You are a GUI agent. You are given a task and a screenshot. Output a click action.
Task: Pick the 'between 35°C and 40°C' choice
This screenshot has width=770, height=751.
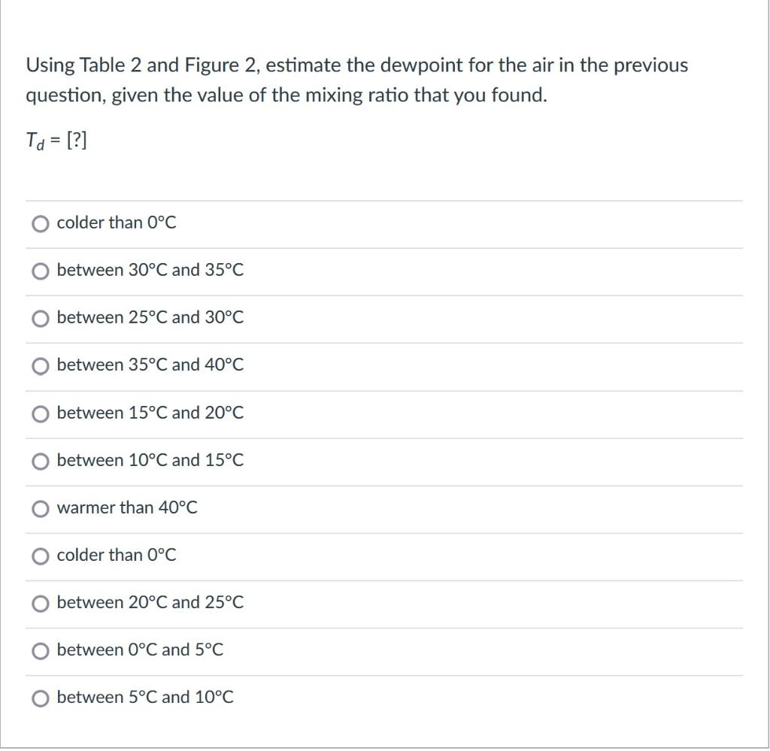tap(40, 365)
